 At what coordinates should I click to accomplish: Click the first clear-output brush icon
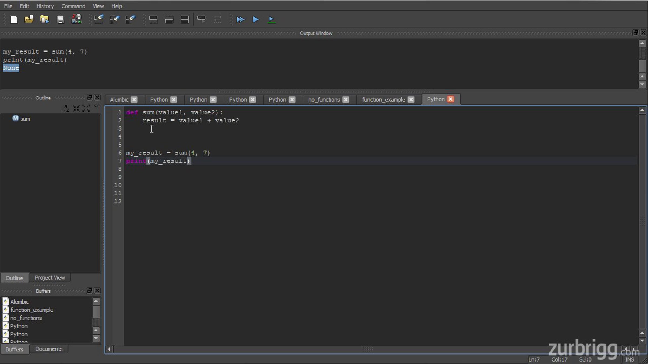point(99,19)
